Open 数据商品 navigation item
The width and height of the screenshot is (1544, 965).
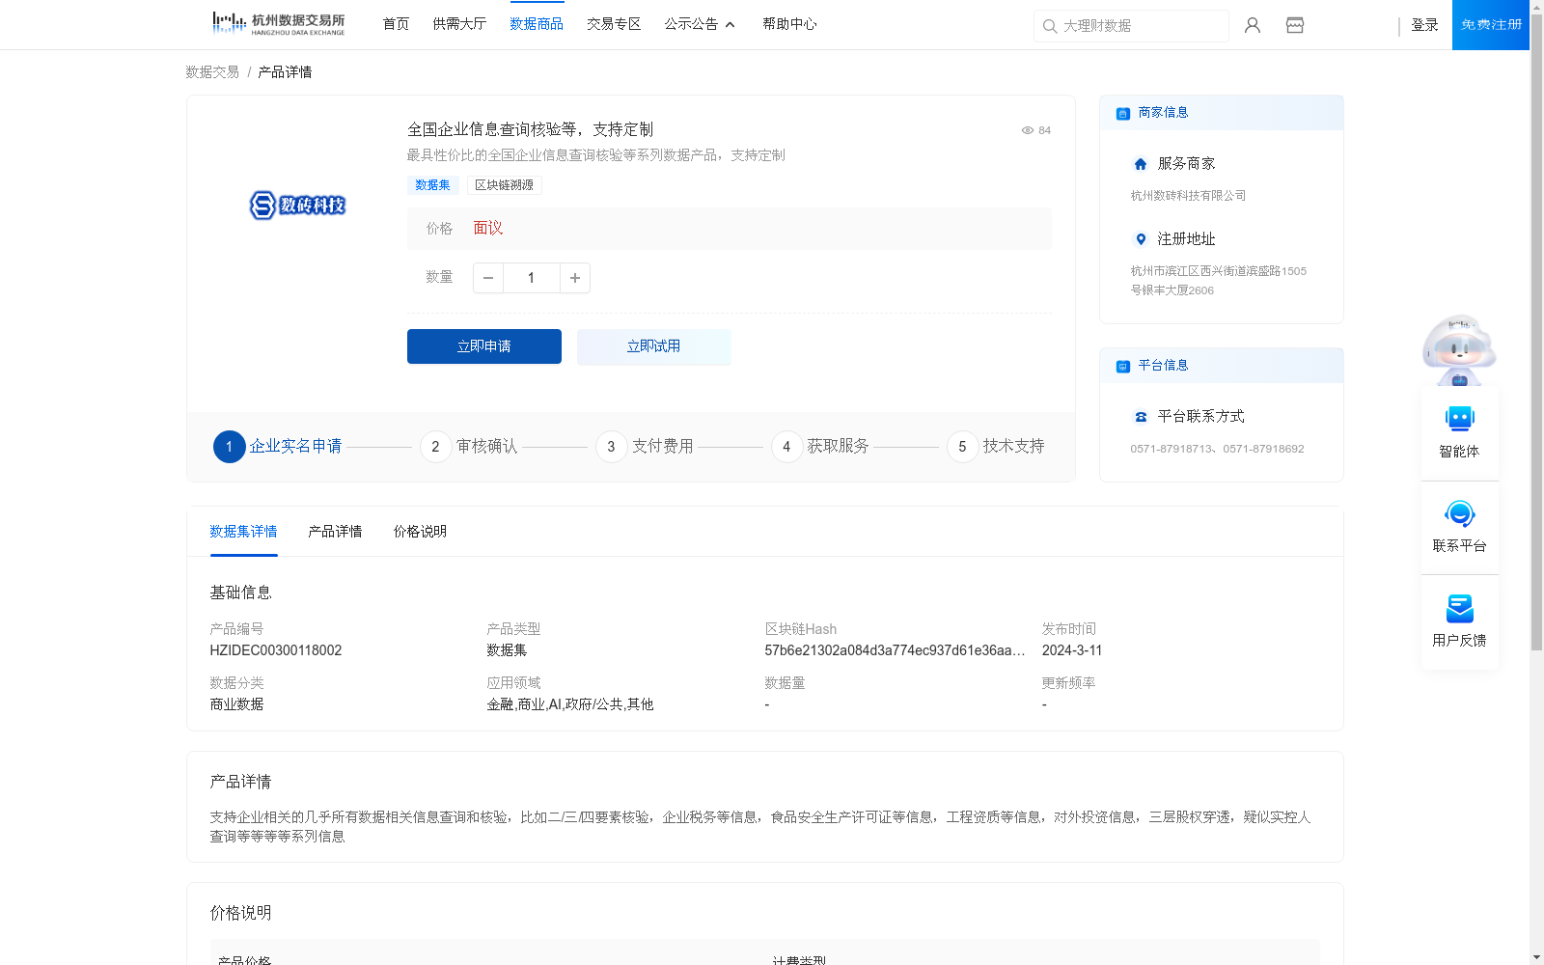pyautogui.click(x=537, y=24)
